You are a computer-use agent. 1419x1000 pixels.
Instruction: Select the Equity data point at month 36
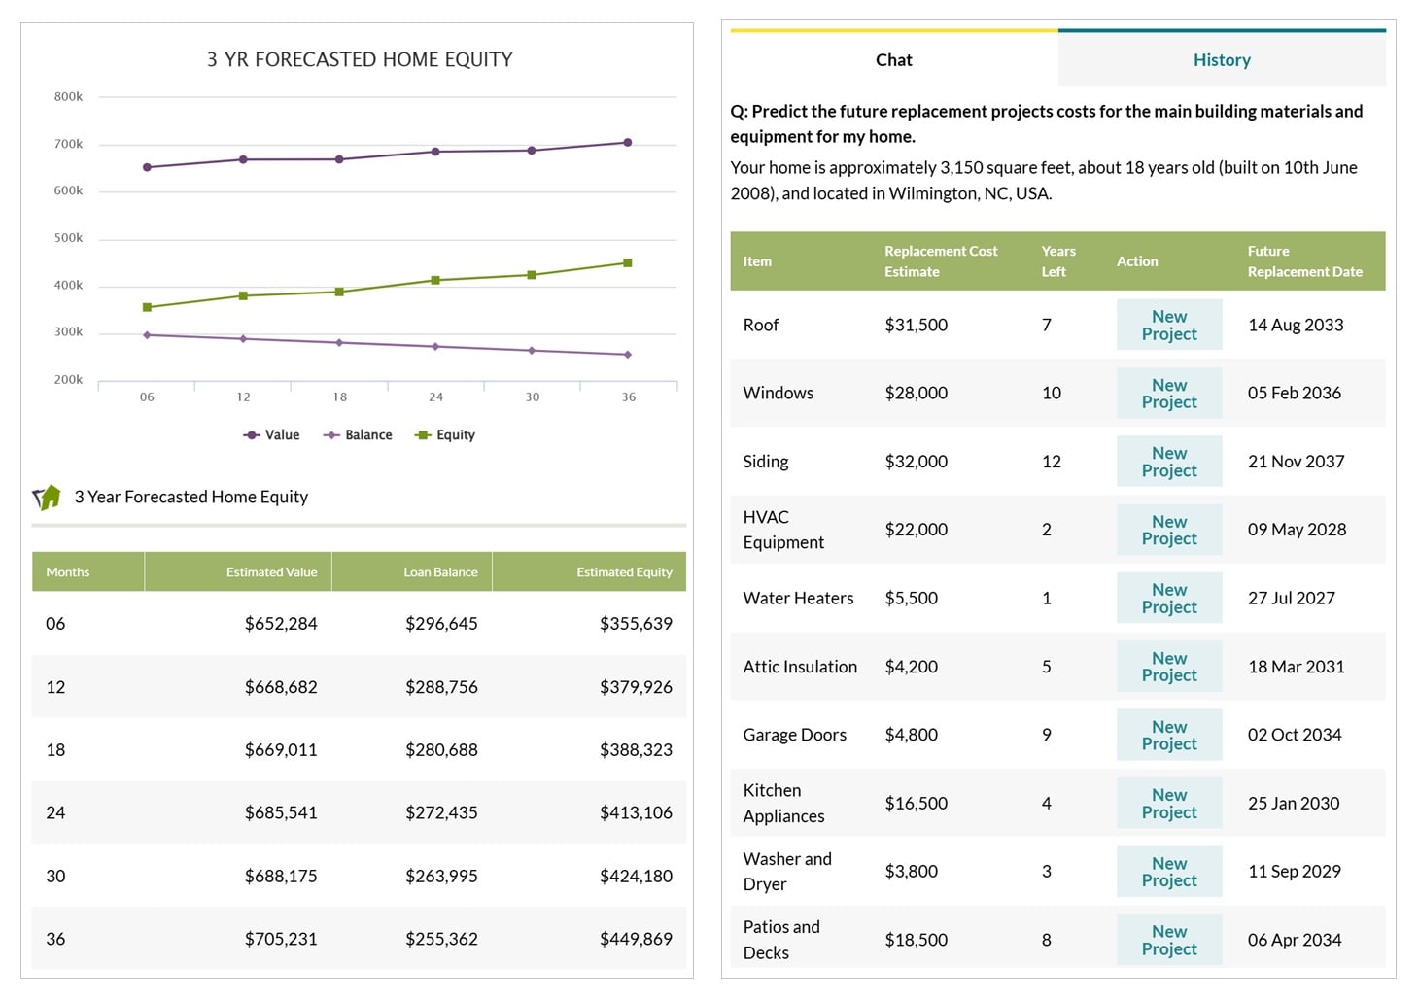[x=628, y=261]
